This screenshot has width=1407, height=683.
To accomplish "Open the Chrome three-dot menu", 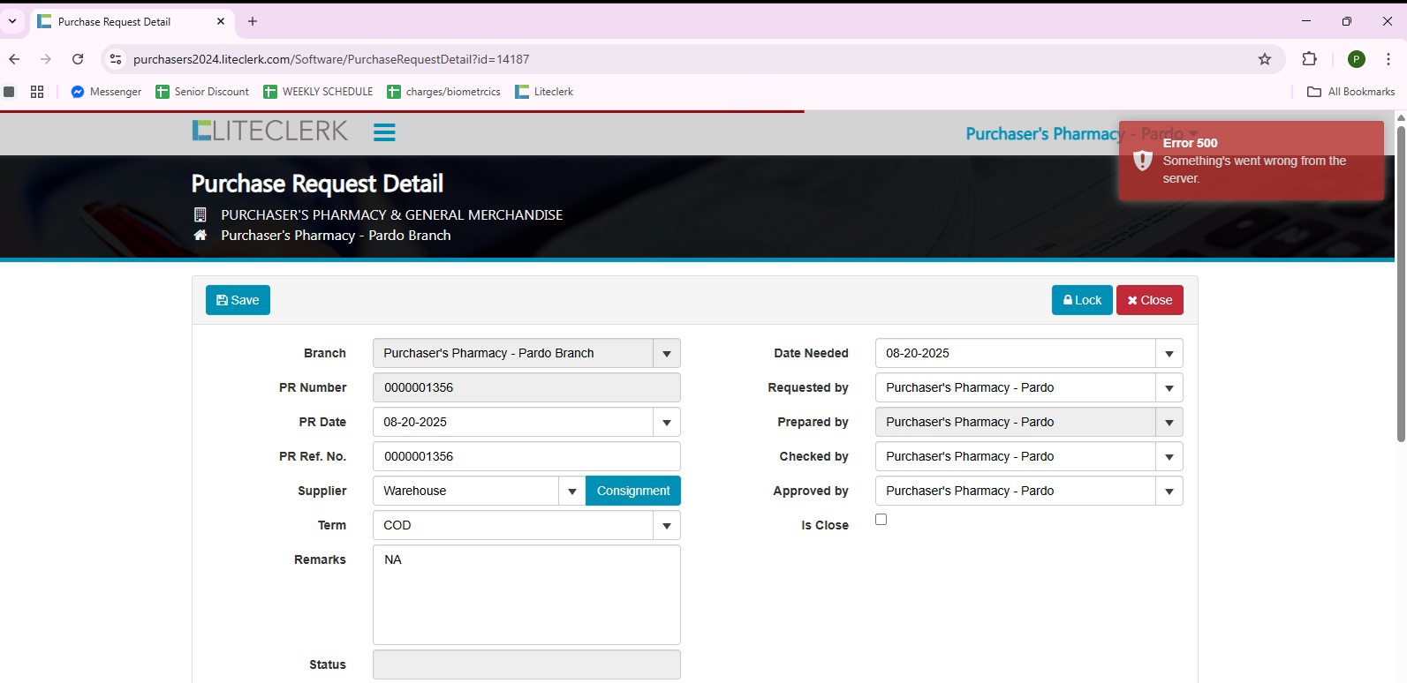I will pos(1388,59).
